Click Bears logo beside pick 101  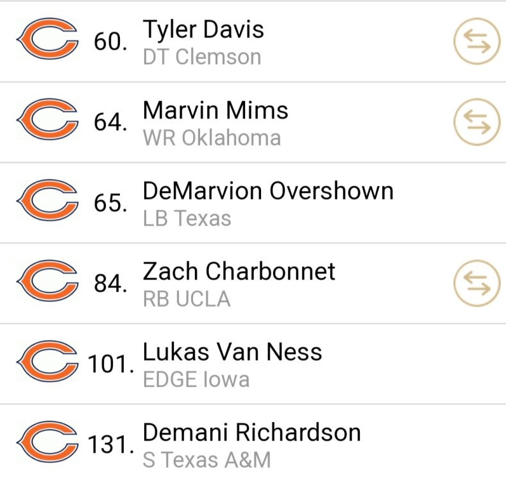pos(47,361)
